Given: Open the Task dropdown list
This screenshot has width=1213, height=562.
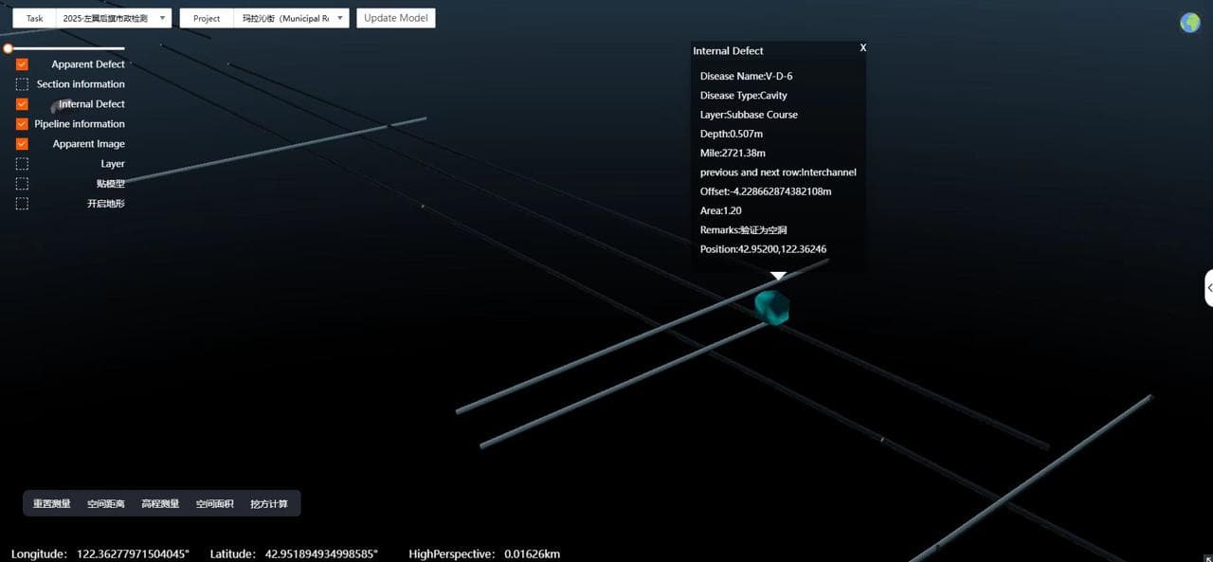Looking at the screenshot, I should coord(113,18).
